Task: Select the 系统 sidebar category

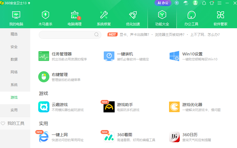Action: tap(14, 85)
